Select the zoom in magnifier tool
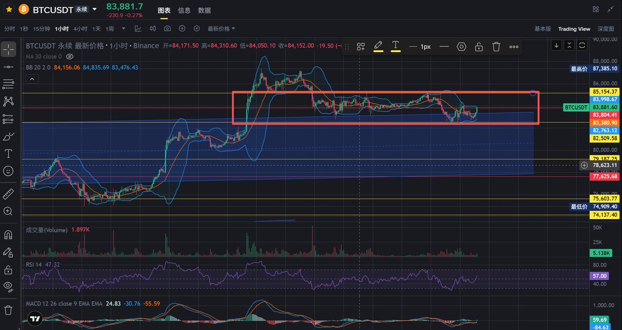This screenshot has height=330, width=622. (x=8, y=211)
